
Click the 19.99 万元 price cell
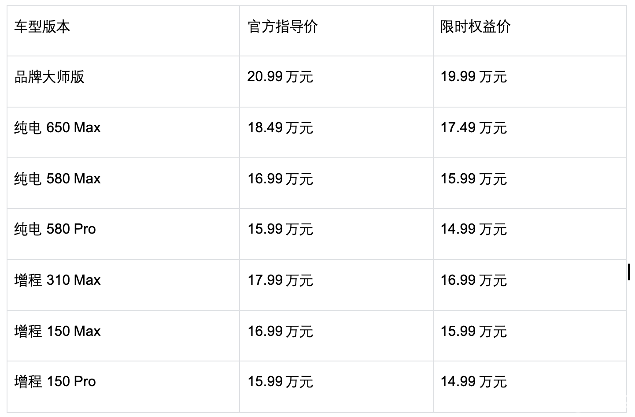[473, 77]
